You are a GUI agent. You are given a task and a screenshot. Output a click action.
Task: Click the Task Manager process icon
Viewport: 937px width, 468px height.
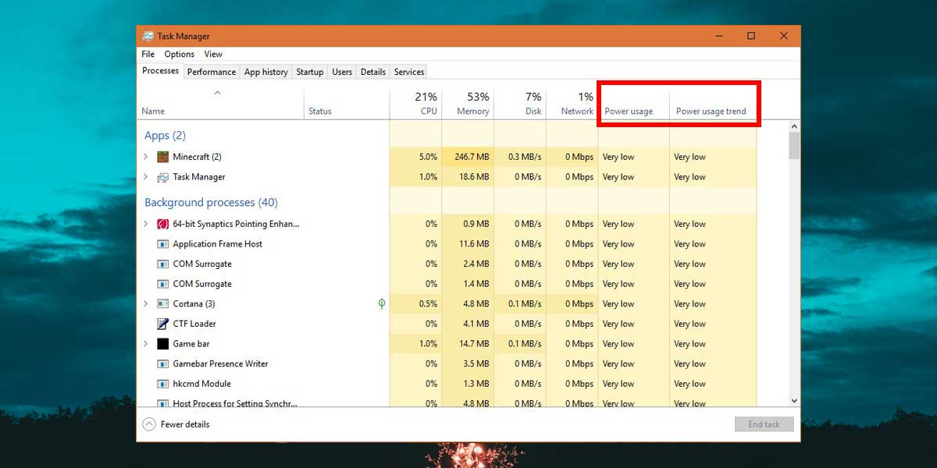[x=162, y=177]
